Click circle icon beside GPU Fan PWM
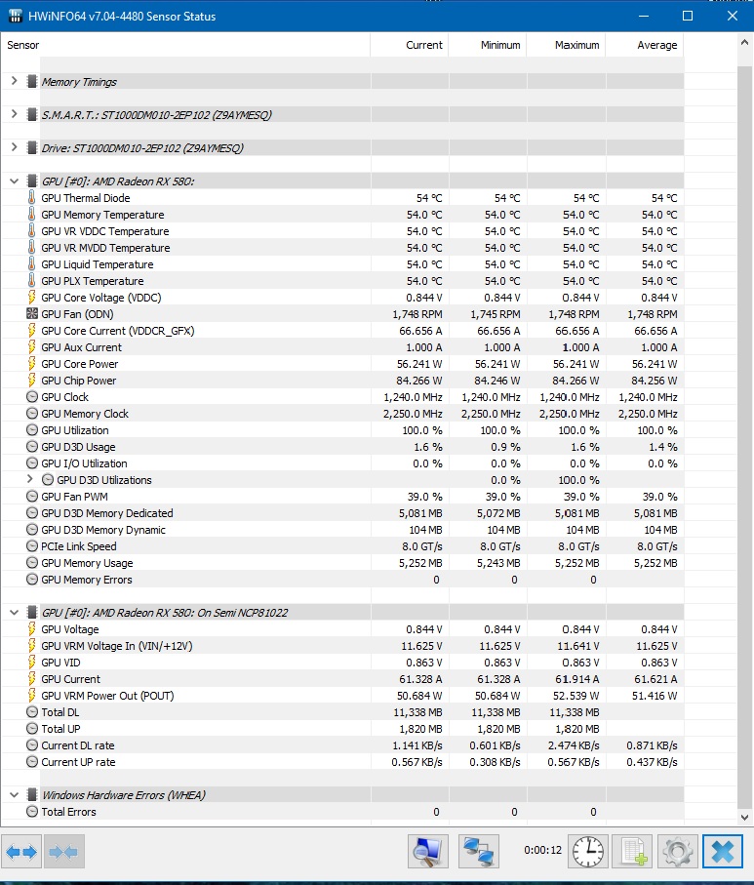 (x=32, y=497)
